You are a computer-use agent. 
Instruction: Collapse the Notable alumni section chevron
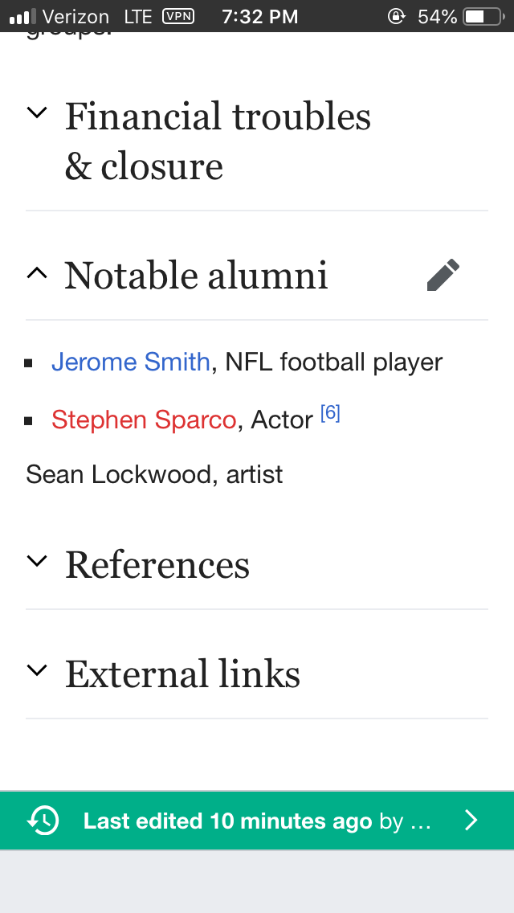37,272
